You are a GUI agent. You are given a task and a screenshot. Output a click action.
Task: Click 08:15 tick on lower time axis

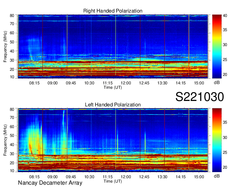[34, 177]
